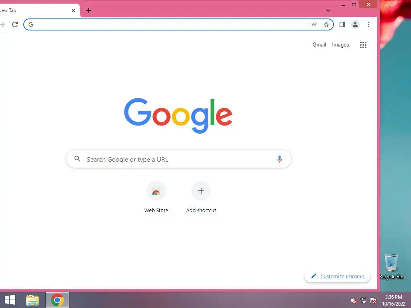
Task: Bookmark this tab with the star icon
Action: pyautogui.click(x=326, y=24)
